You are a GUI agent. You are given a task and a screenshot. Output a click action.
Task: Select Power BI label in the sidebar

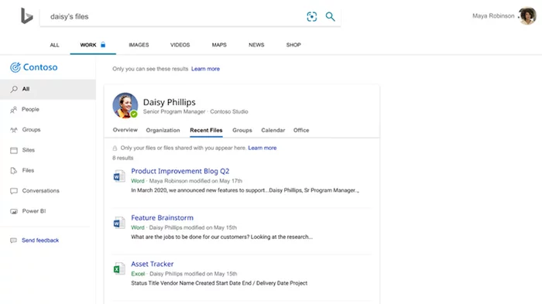pyautogui.click(x=34, y=211)
